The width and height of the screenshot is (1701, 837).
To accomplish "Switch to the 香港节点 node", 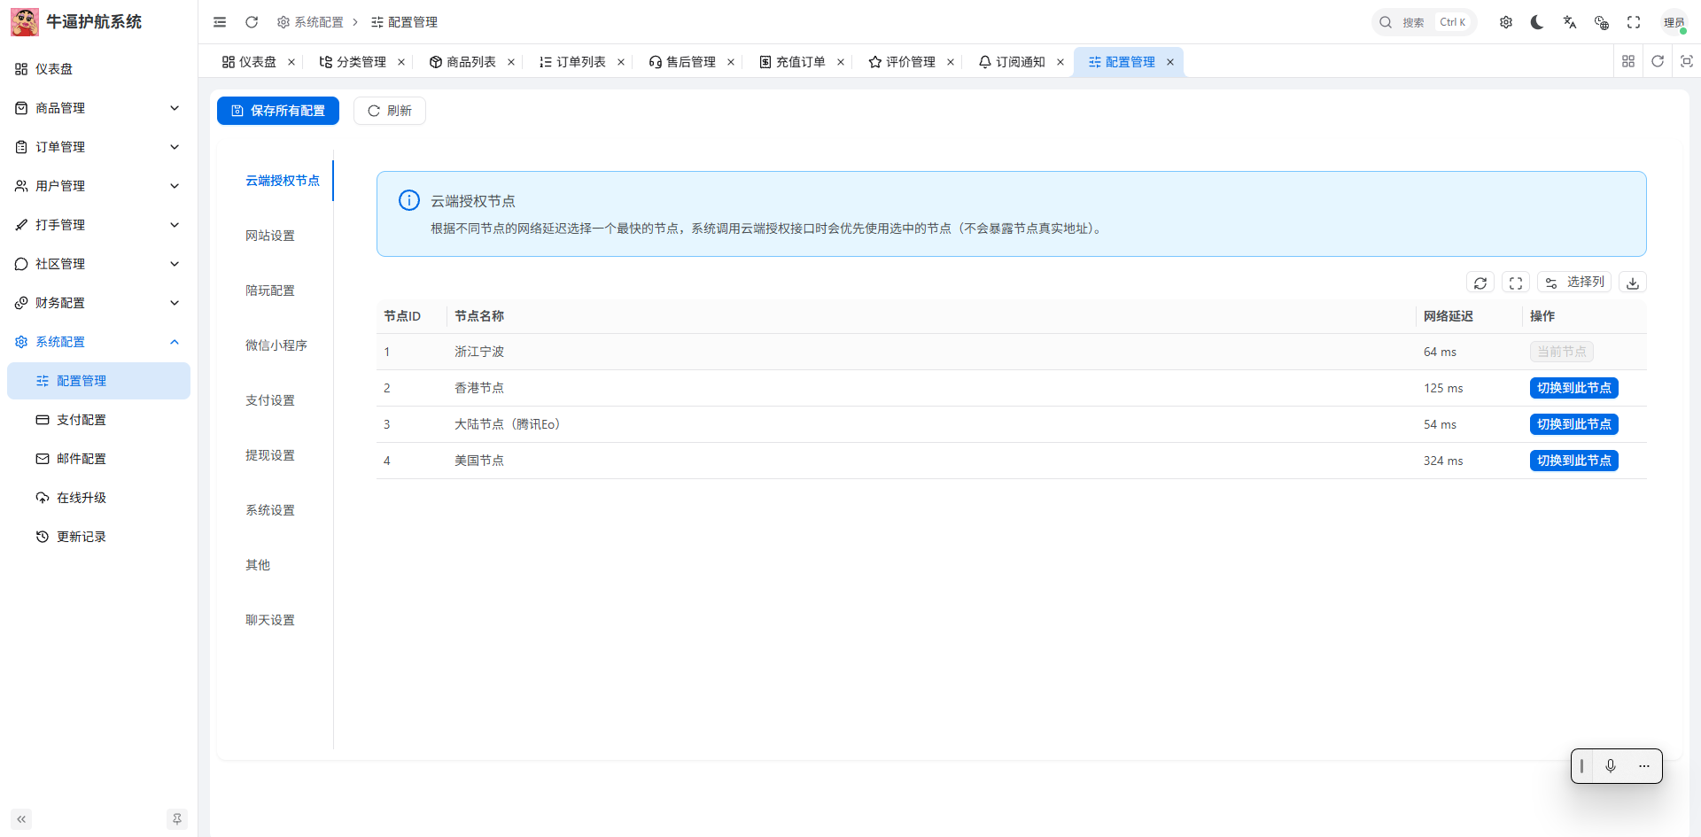I will click(1573, 388).
